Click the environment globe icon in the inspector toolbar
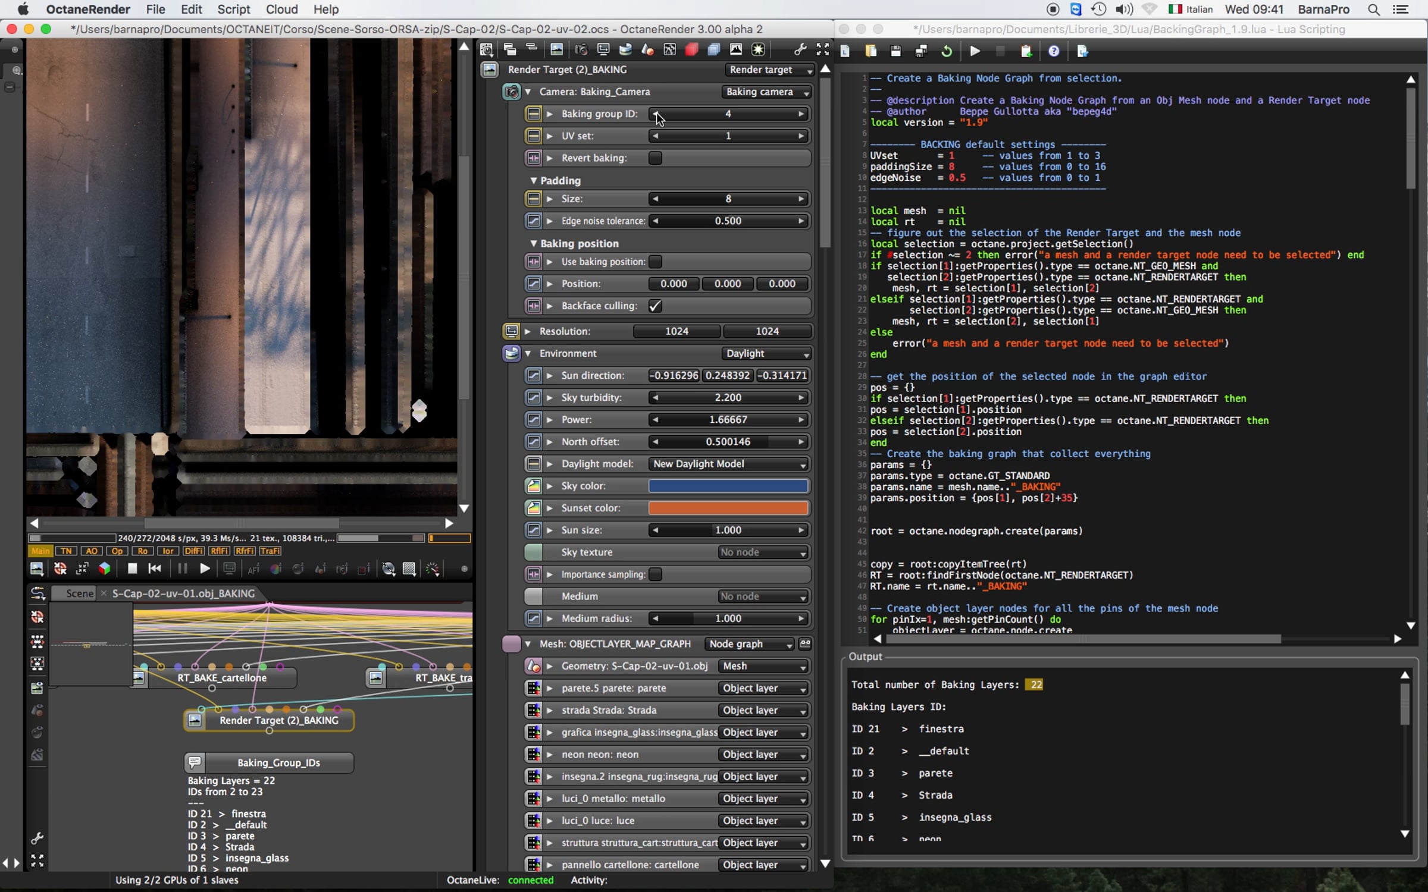Image resolution: width=1428 pixels, height=892 pixels. (625, 50)
